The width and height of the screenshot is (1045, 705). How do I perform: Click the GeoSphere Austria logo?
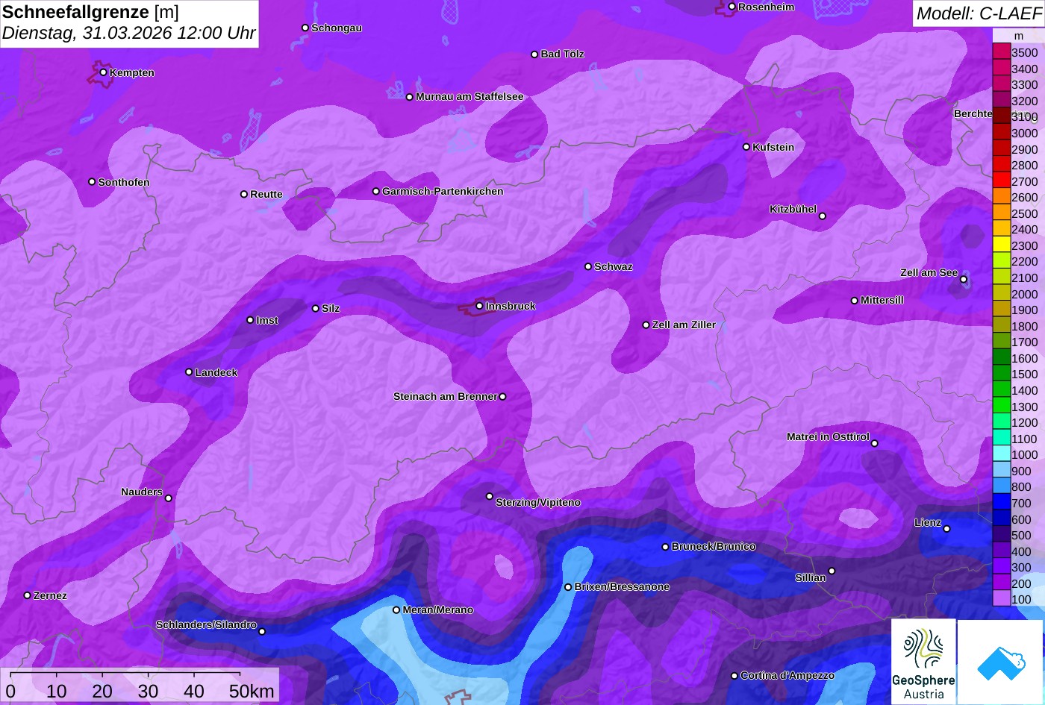(x=923, y=662)
